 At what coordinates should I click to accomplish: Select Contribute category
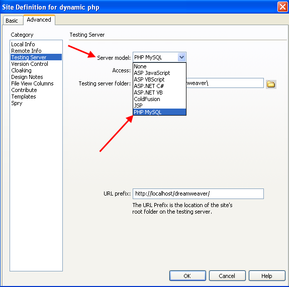click(x=36, y=90)
